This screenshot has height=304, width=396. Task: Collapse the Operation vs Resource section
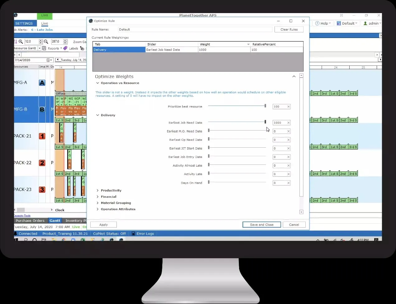click(x=97, y=83)
